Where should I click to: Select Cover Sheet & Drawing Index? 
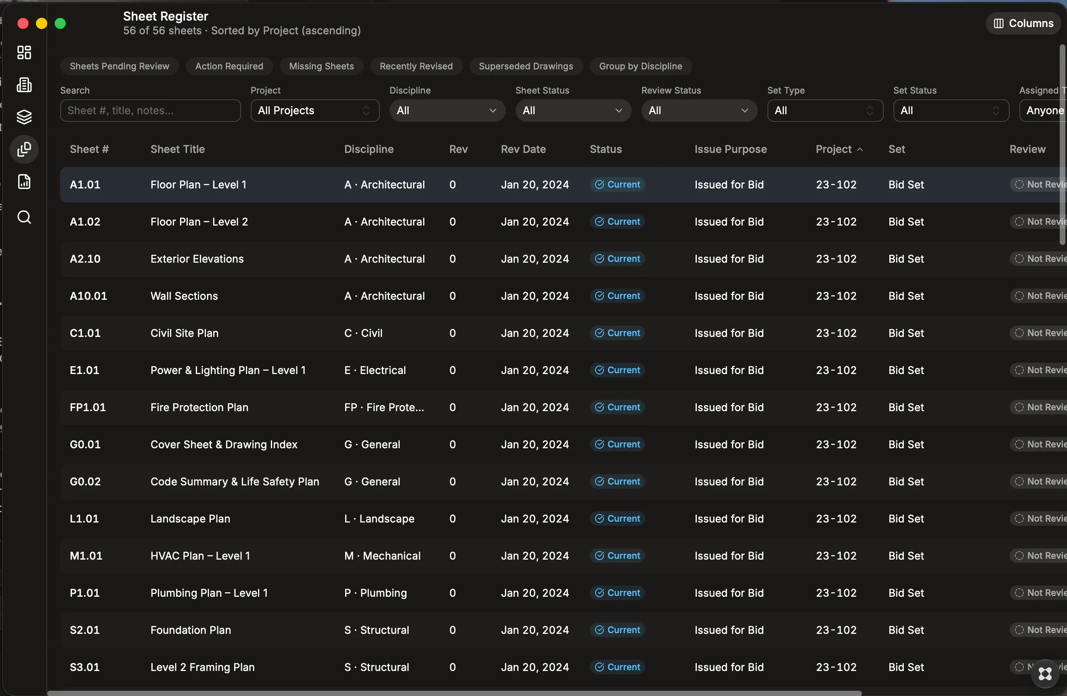(224, 445)
